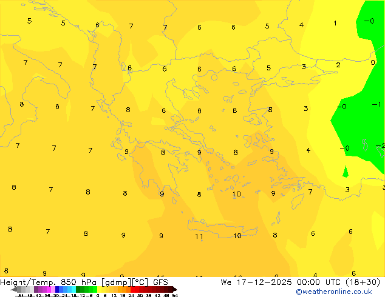Click the "GFS" model label
This screenshot has height=297, width=385.
coord(160,282)
